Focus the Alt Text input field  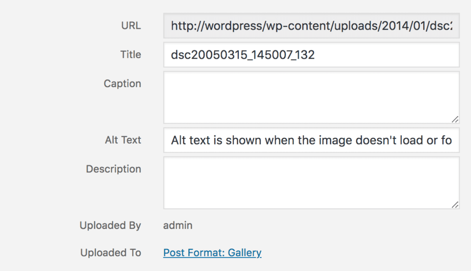click(x=311, y=140)
